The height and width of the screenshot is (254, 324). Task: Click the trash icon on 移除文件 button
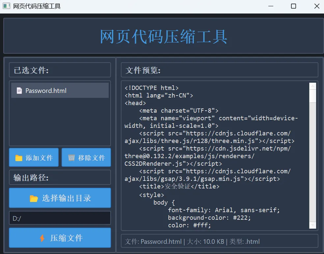click(x=71, y=158)
